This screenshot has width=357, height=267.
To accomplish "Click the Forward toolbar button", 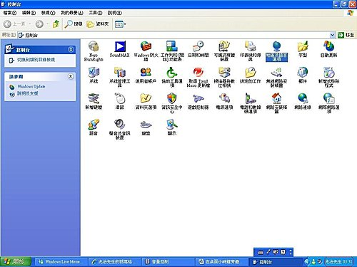I will click(39, 24).
